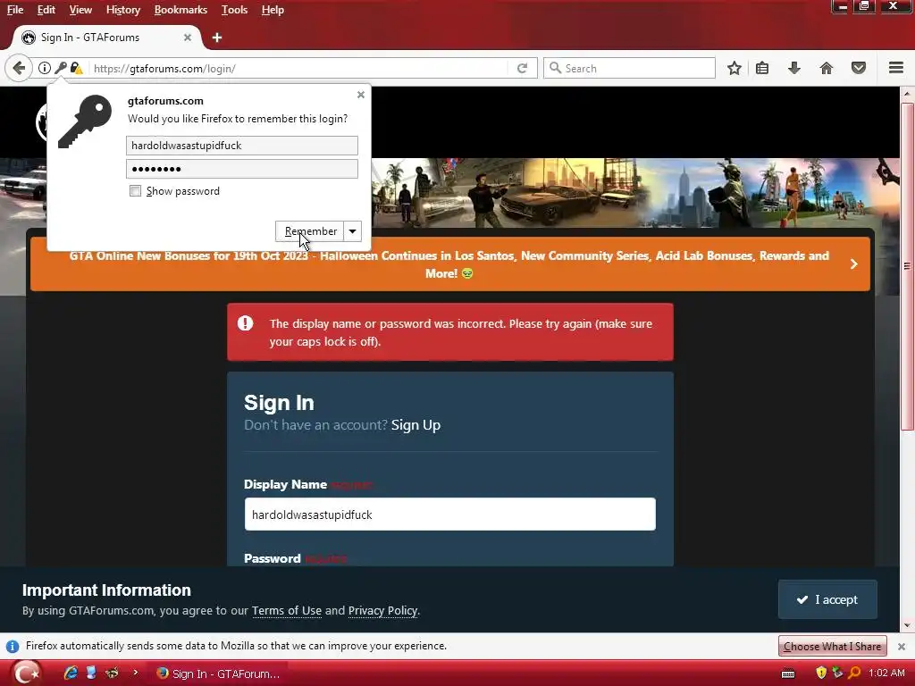The image size is (915, 686).
Task: Open the Tools menu
Action: (235, 10)
